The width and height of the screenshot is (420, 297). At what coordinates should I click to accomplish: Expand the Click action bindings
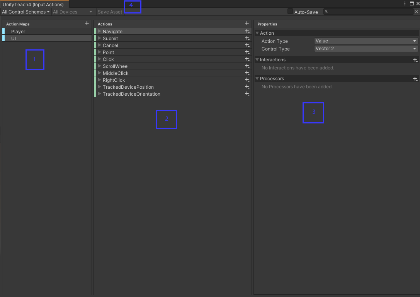pos(99,59)
